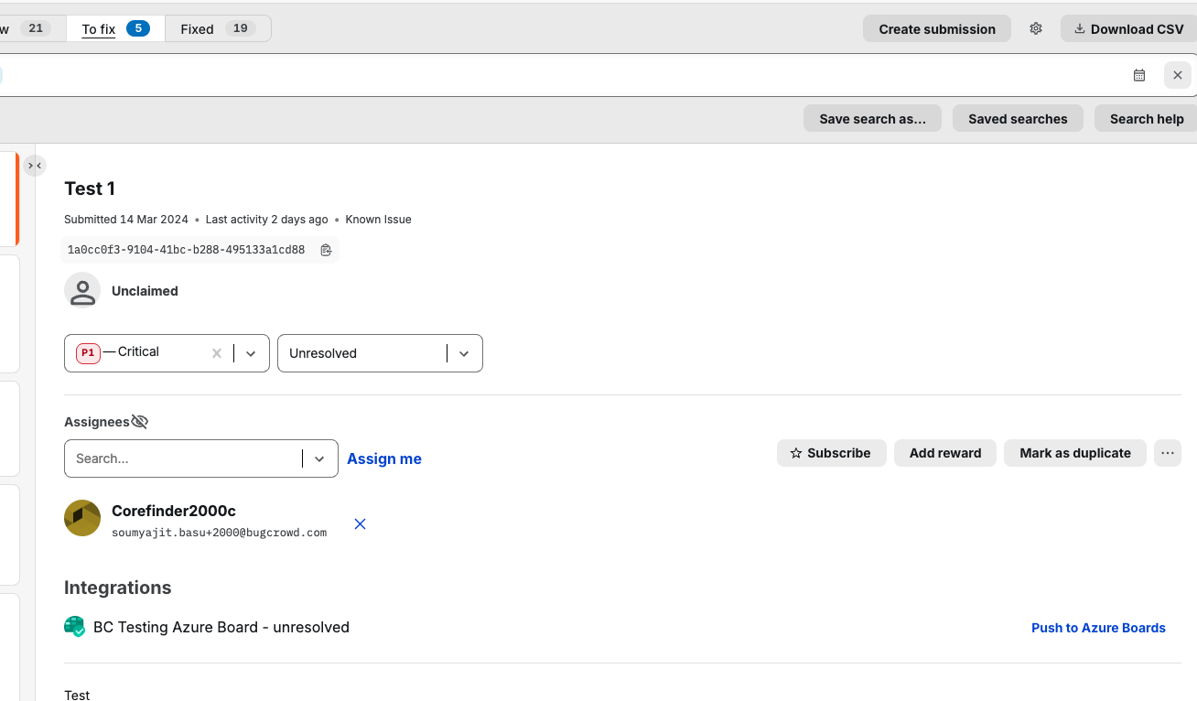Screen dimensions: 1197x701
Task: Remove assignee Corefinder2000c
Action: 360,524
